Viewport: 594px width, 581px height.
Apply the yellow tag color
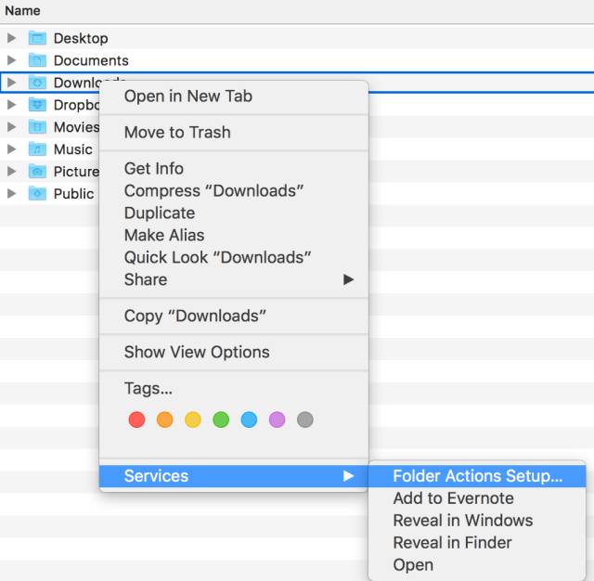[x=193, y=420]
